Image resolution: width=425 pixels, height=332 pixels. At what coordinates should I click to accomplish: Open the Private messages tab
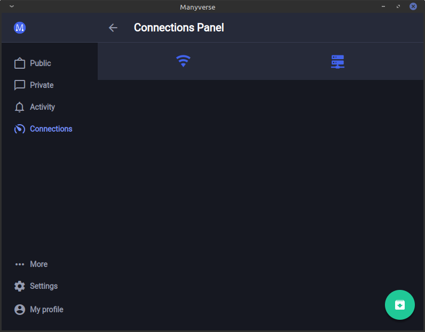(x=42, y=85)
